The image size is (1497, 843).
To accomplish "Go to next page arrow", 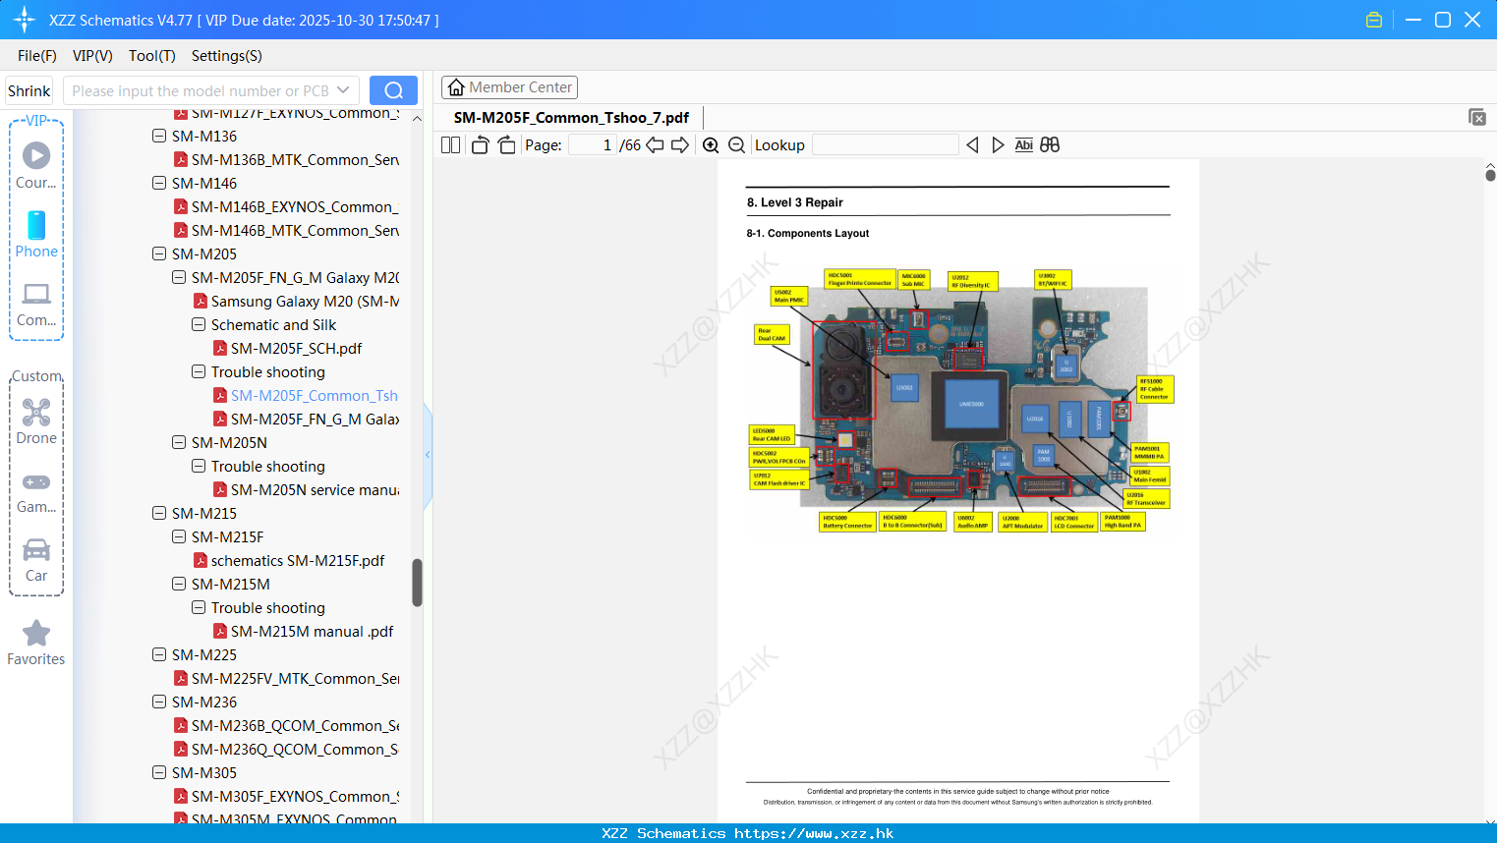I will tap(680, 145).
